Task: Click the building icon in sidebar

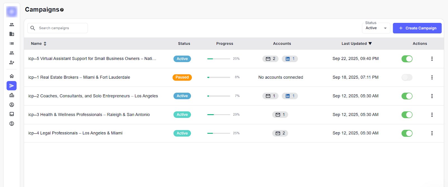Action: (12, 34)
